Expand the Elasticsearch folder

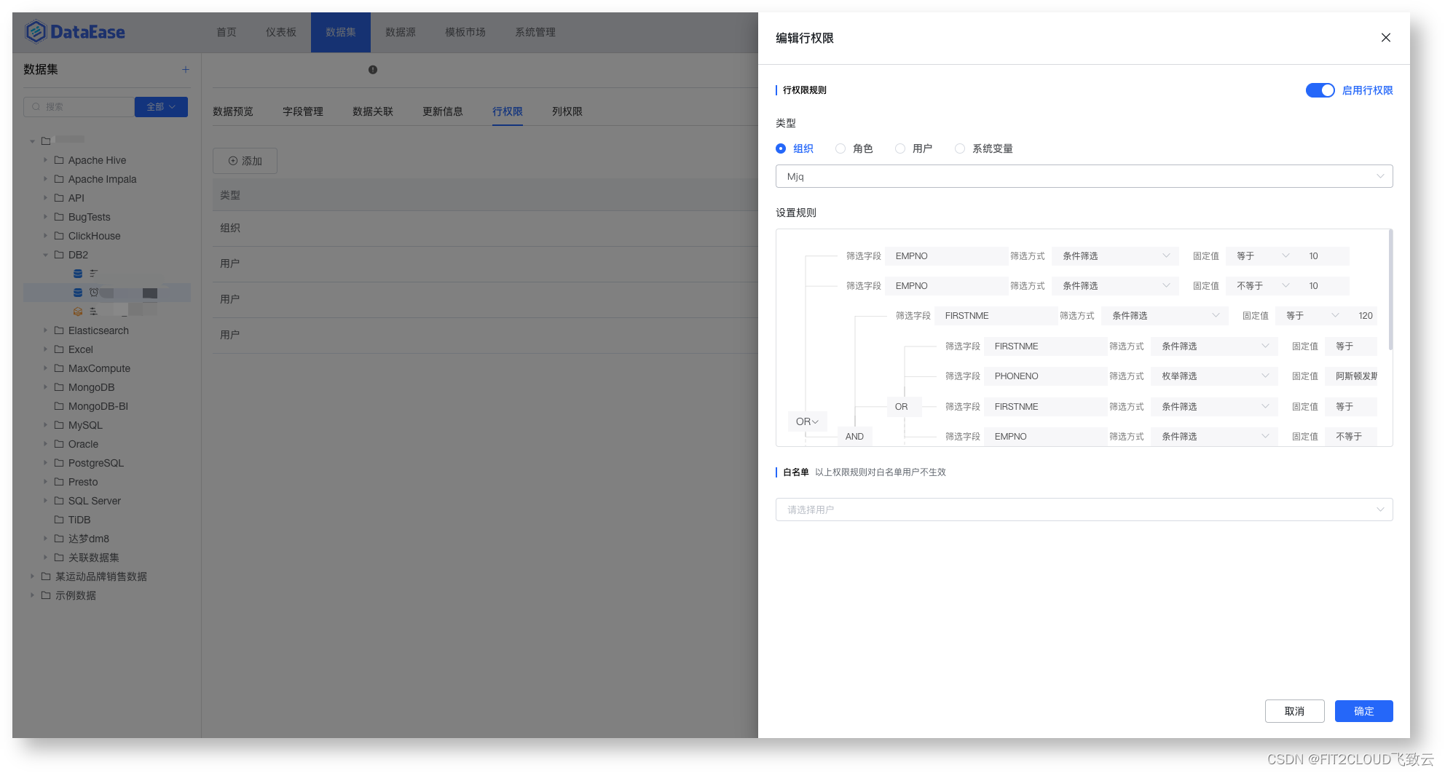pos(45,330)
